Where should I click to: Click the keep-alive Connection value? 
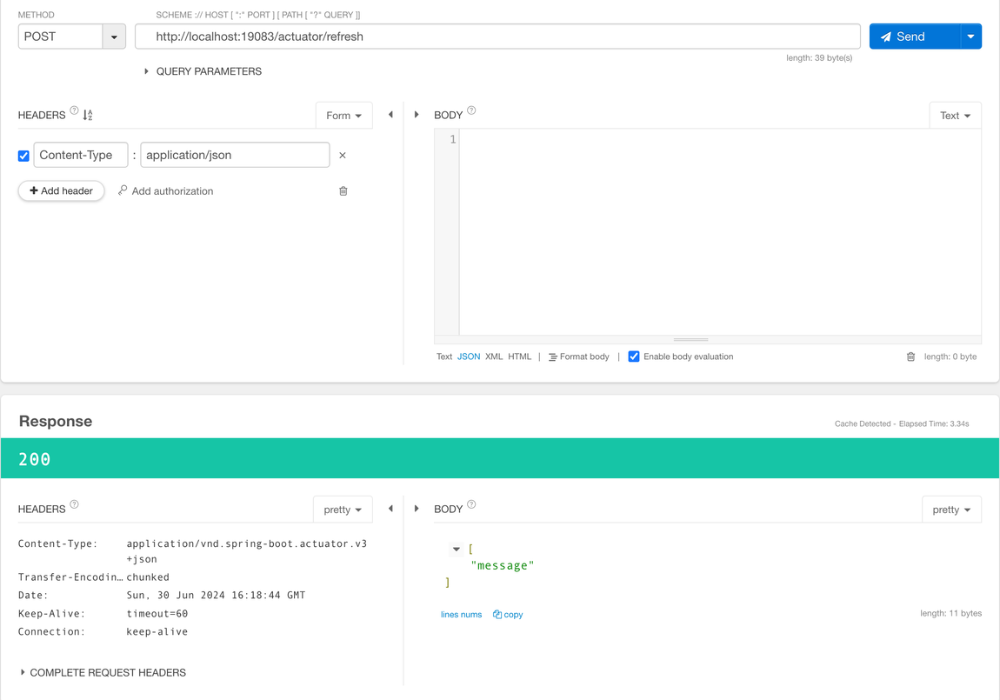click(x=157, y=631)
